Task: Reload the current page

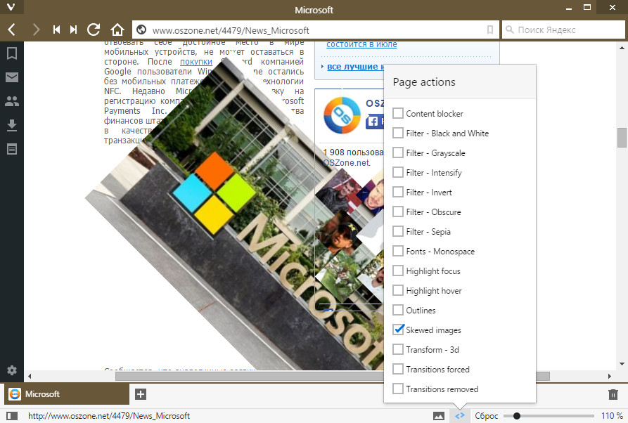Action: point(94,30)
